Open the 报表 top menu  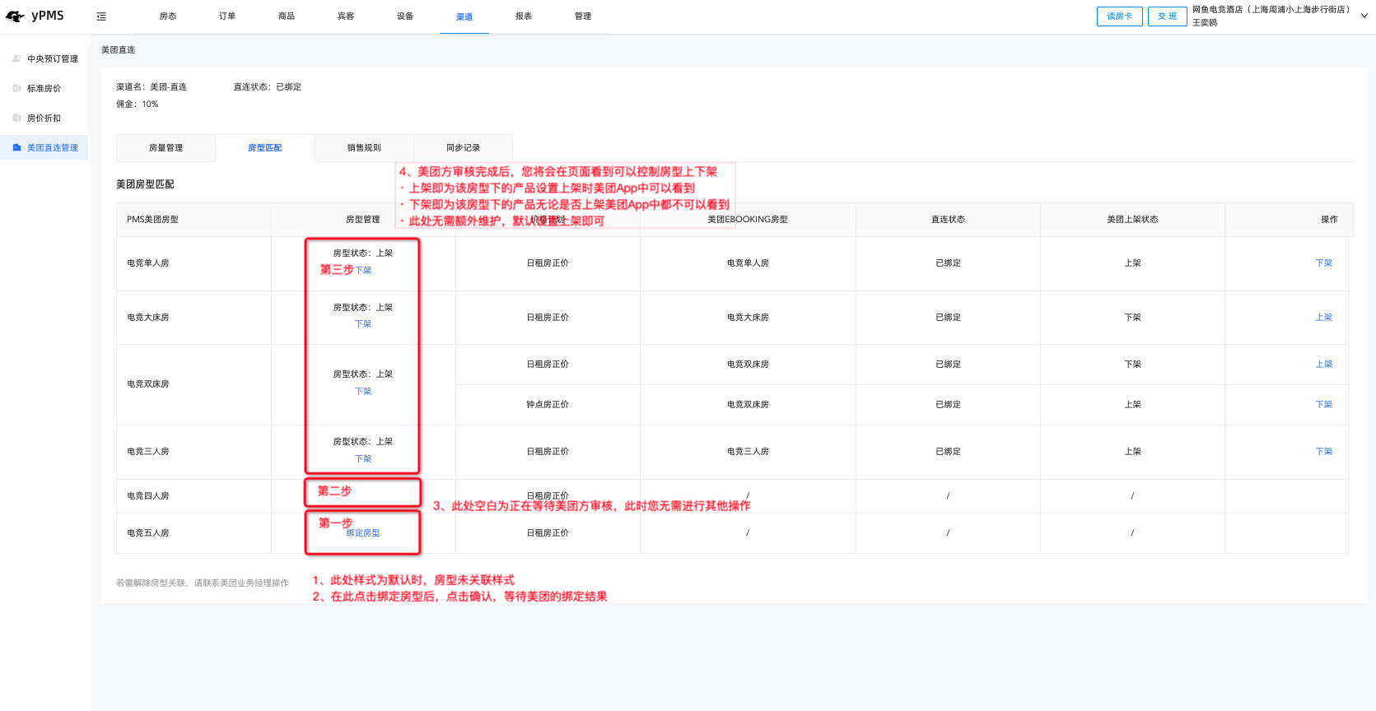coord(524,16)
